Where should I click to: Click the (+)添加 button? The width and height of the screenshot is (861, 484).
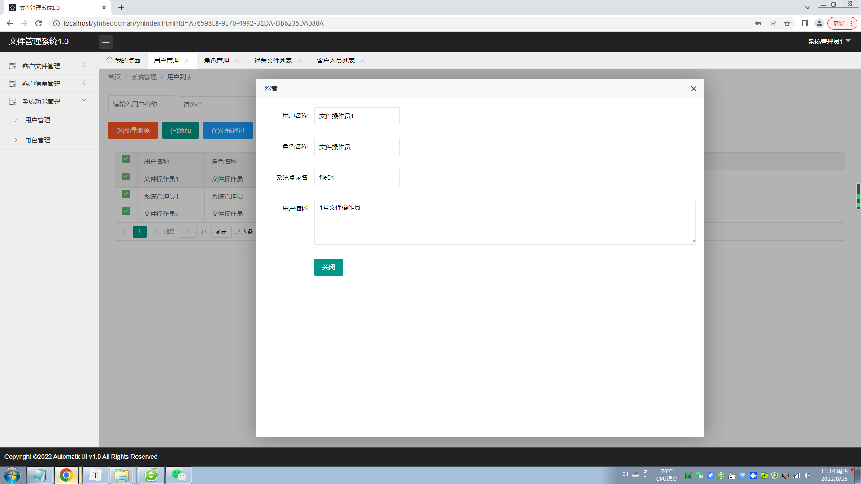[180, 130]
